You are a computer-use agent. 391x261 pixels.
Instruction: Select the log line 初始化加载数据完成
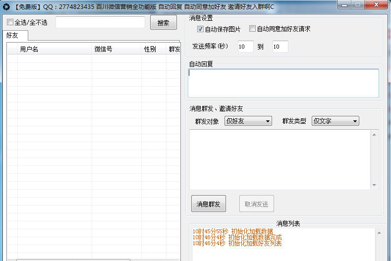pyautogui.click(x=237, y=238)
